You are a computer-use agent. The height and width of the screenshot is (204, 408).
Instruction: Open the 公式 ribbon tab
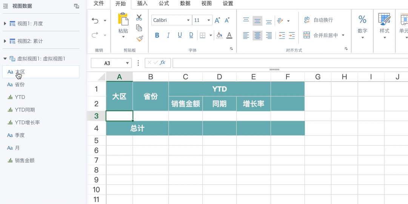pos(164,3)
